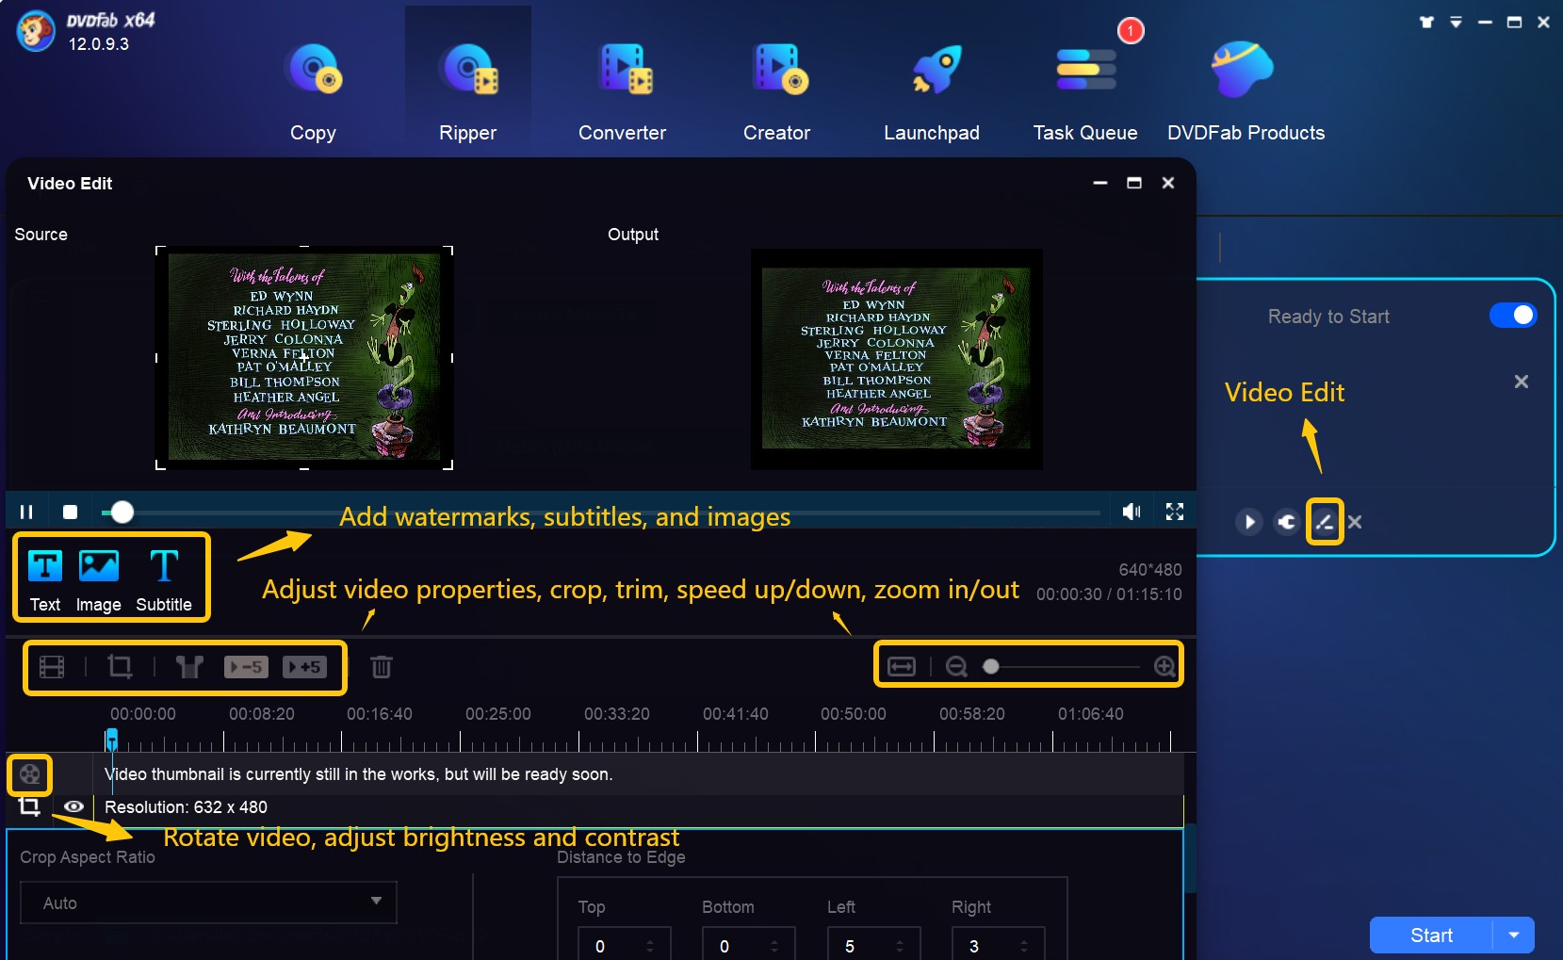Fit timeline to window width

[902, 667]
